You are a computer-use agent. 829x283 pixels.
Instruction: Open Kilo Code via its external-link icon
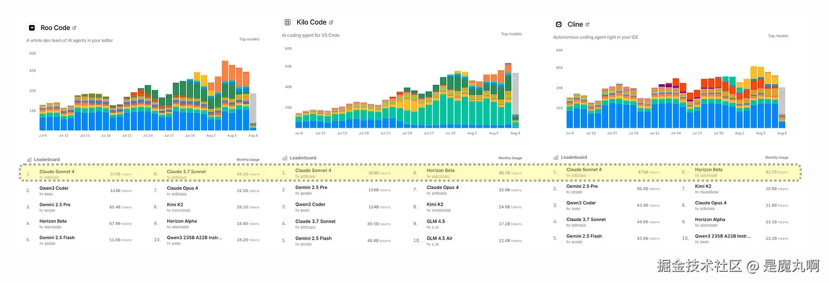(x=331, y=22)
